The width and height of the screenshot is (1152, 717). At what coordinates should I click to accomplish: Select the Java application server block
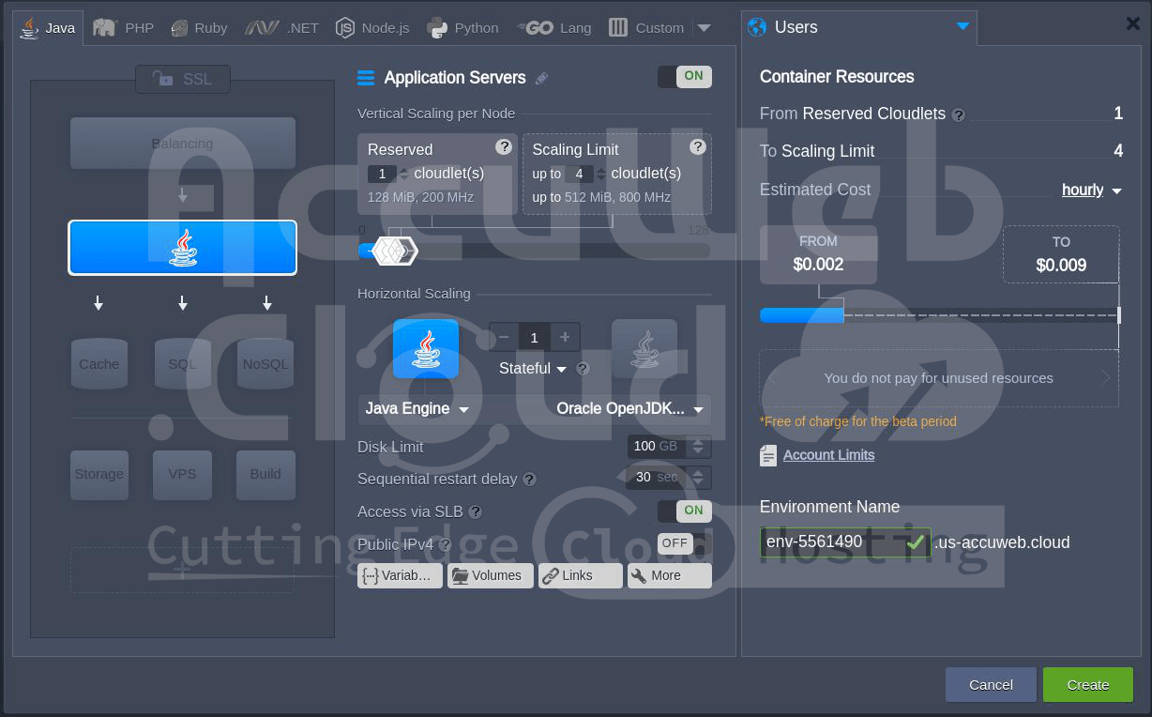pyautogui.click(x=183, y=248)
